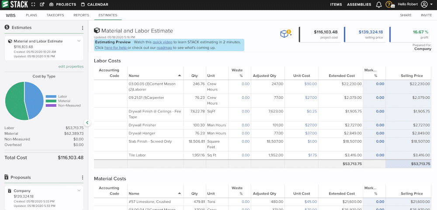Click the STACK logo
This screenshot has width=437, height=210.
pos(14,4)
